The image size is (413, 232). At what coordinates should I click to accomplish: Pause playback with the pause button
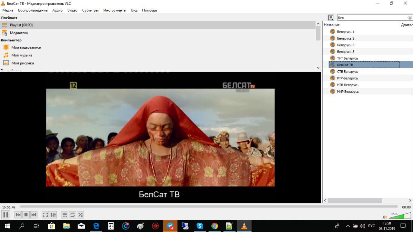[6, 215]
